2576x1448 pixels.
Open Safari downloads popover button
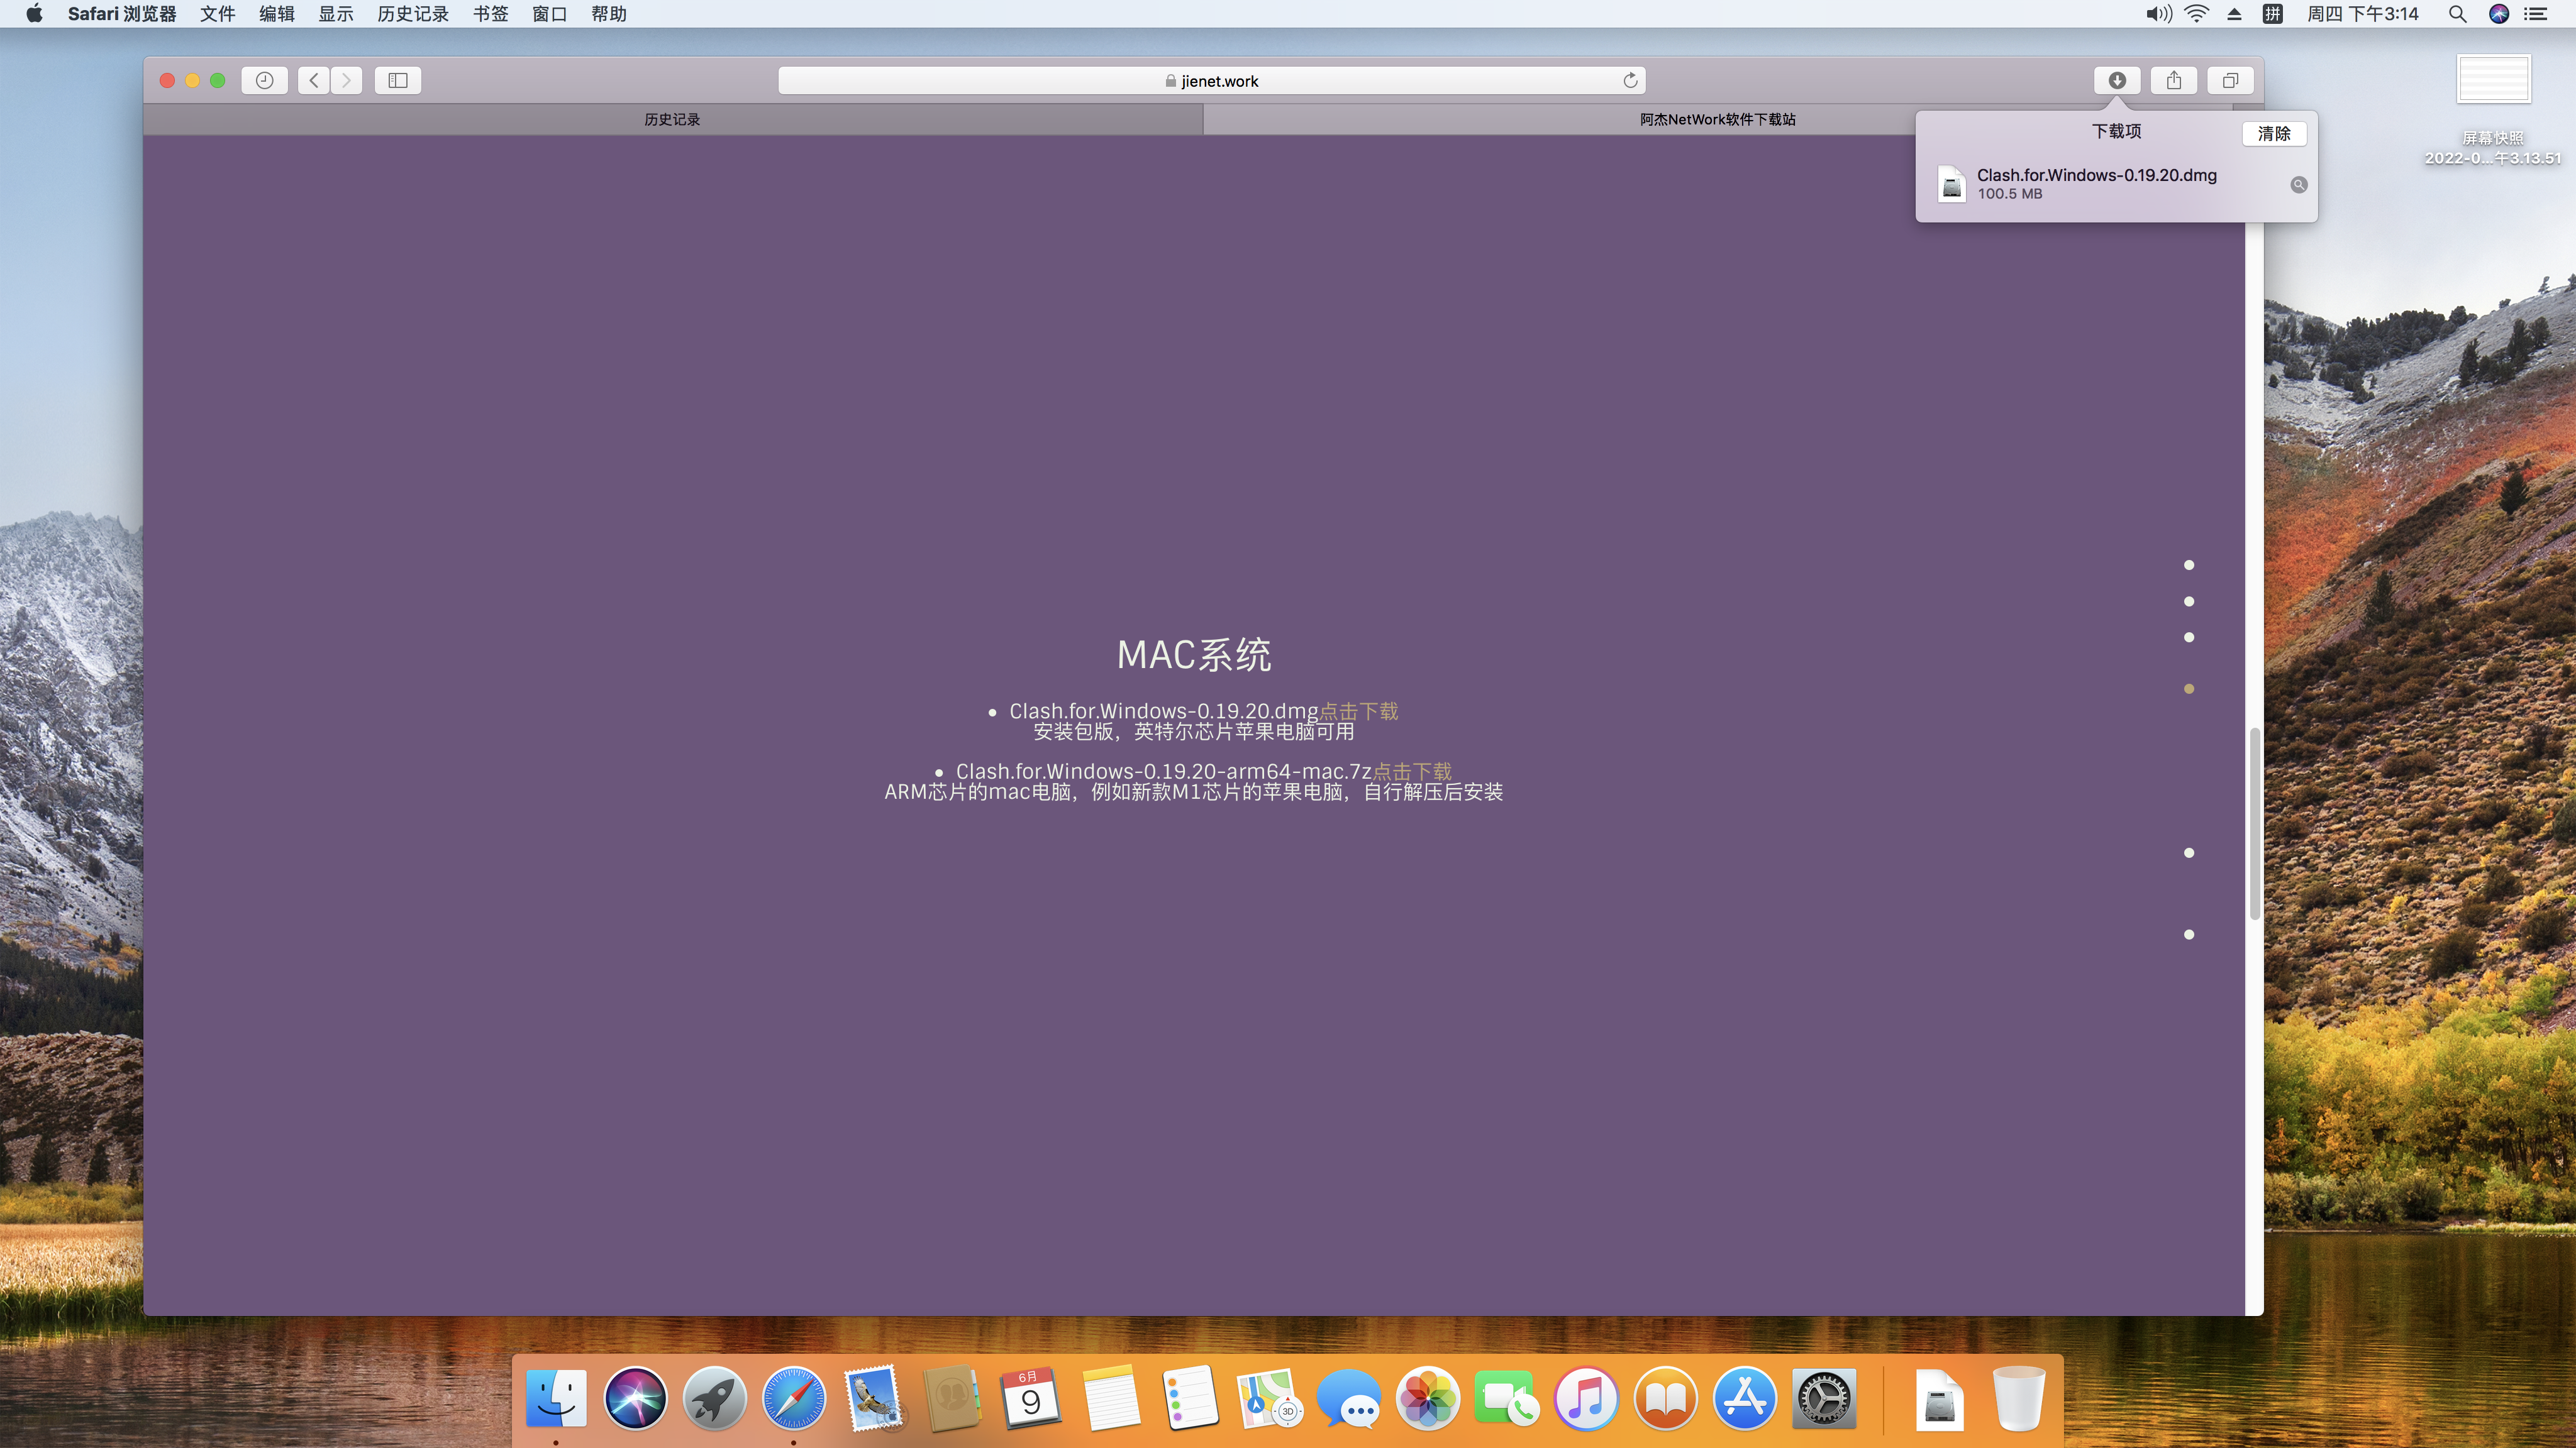(x=2117, y=80)
